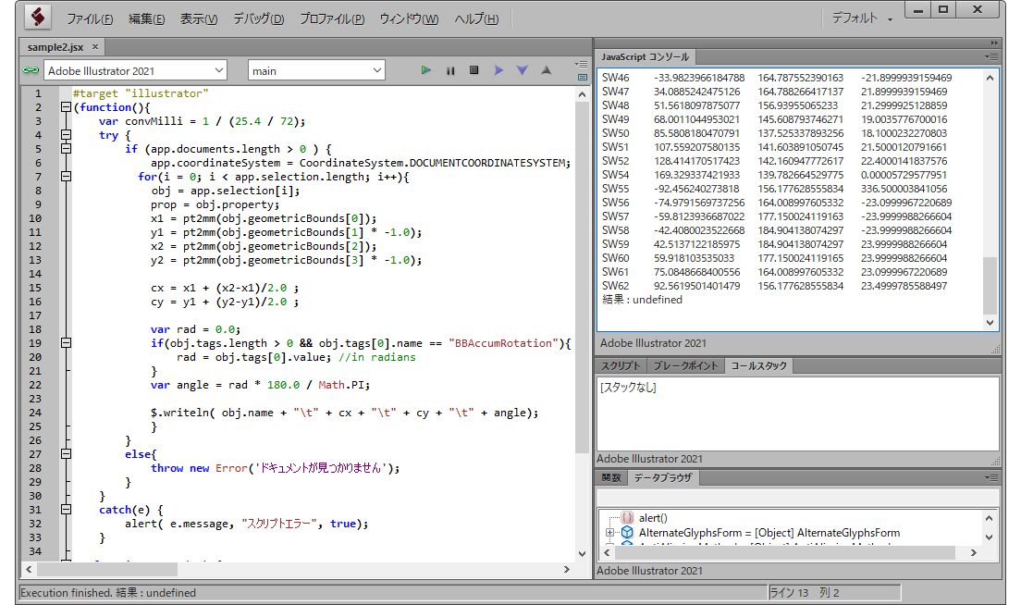The image size is (1021, 605).
Task: Open the デフォルト workspace dropdown
Action: tap(861, 17)
